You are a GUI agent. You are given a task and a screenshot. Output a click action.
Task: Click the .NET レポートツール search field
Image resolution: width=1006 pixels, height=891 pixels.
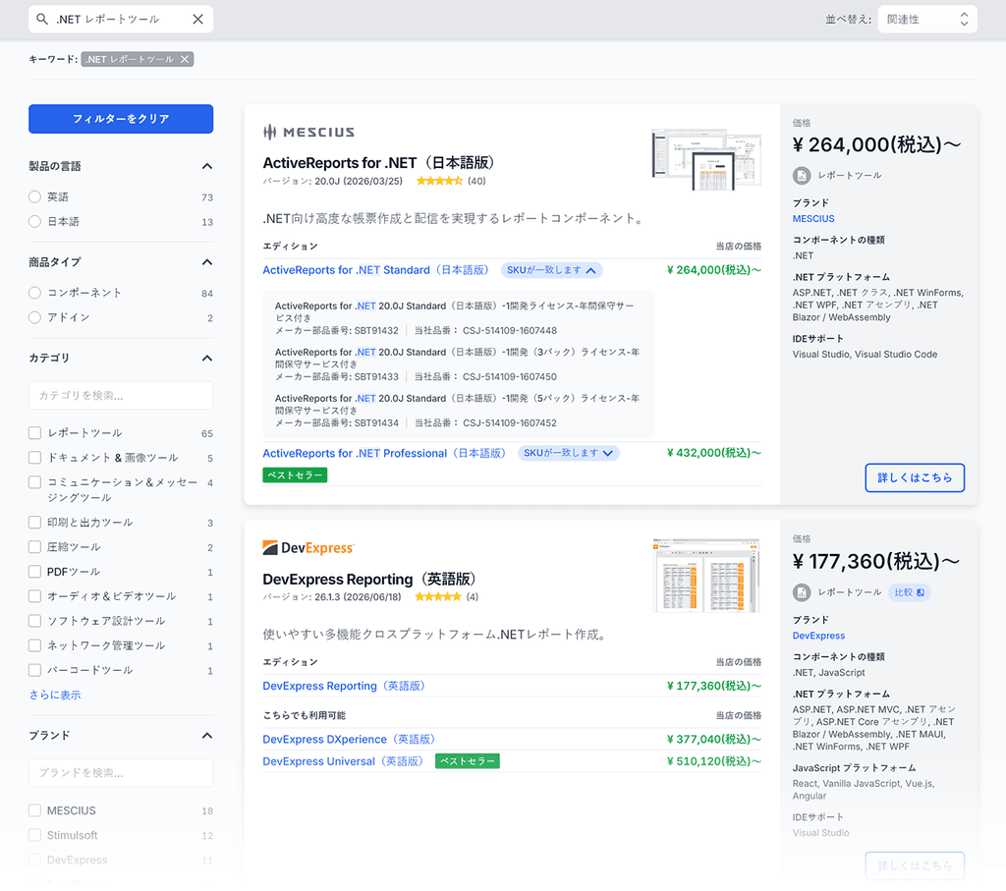pyautogui.click(x=121, y=20)
